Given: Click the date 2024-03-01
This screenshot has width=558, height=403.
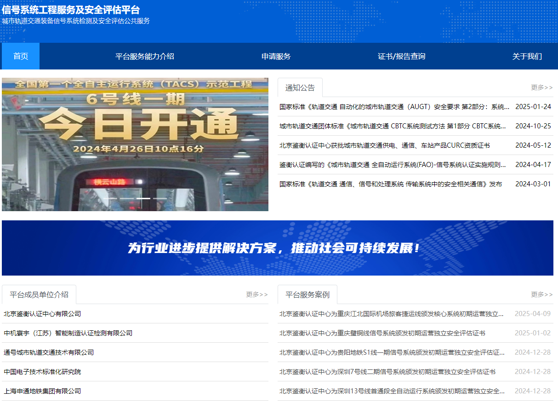Looking at the screenshot, I should tap(533, 184).
